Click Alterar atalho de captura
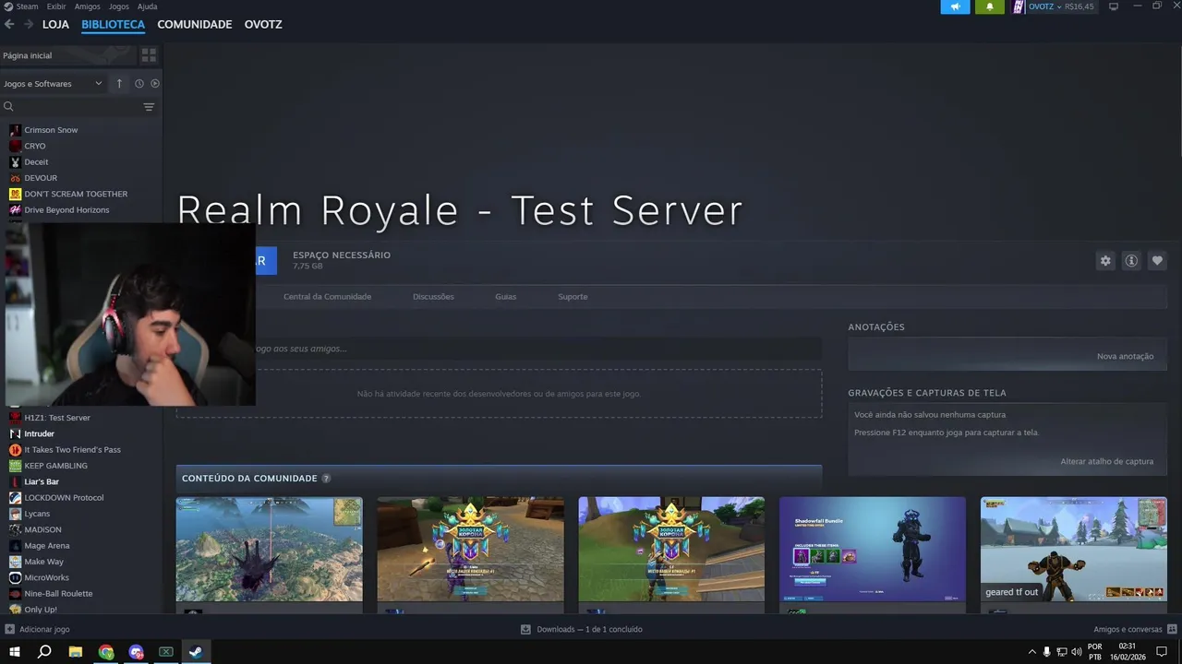The height and width of the screenshot is (664, 1182). tap(1106, 461)
